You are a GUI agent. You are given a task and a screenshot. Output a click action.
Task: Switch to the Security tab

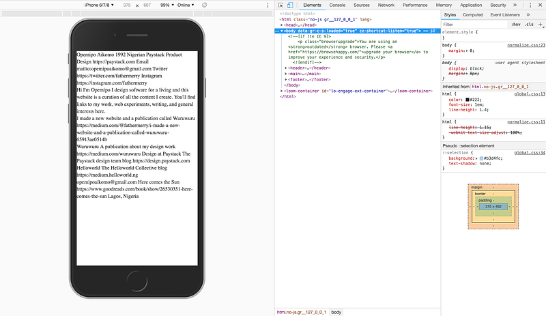click(x=498, y=5)
